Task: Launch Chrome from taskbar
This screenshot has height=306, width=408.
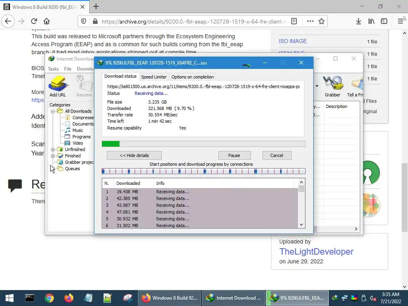Action: pos(49,298)
